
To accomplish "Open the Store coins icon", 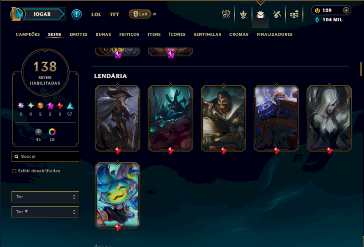I will 294,15.
